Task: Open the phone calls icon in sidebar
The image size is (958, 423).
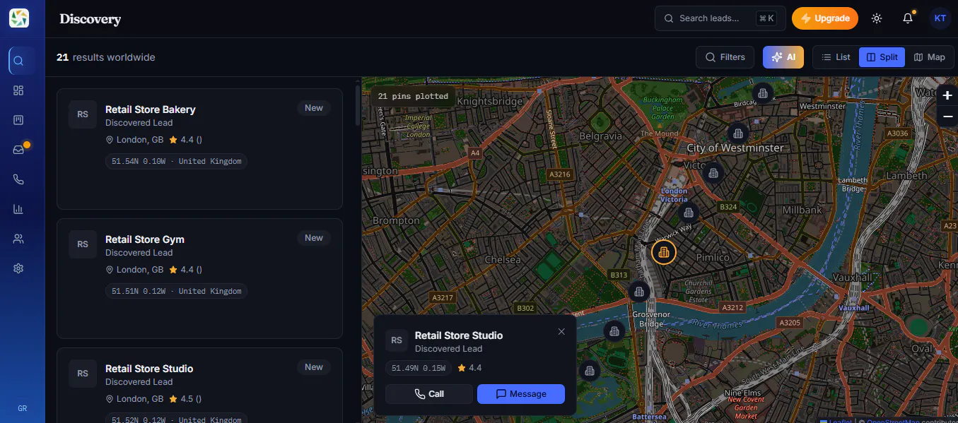Action: click(19, 179)
